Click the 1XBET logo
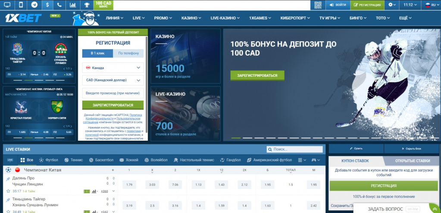Screen dimensions: 441x213 (23, 18)
